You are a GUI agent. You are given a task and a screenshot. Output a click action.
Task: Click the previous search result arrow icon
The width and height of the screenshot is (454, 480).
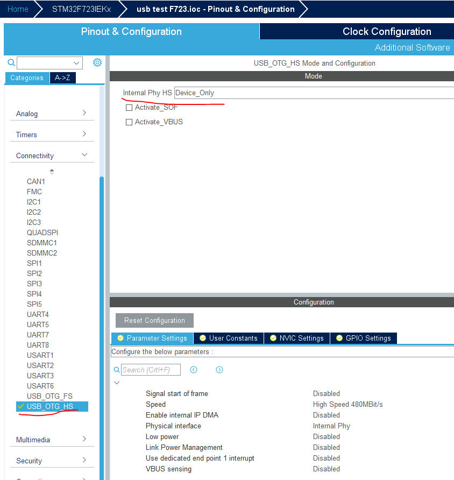194,370
